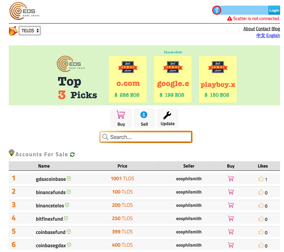
Task: Click verified badge next to gdaxcoinbase
Action: [69, 179]
